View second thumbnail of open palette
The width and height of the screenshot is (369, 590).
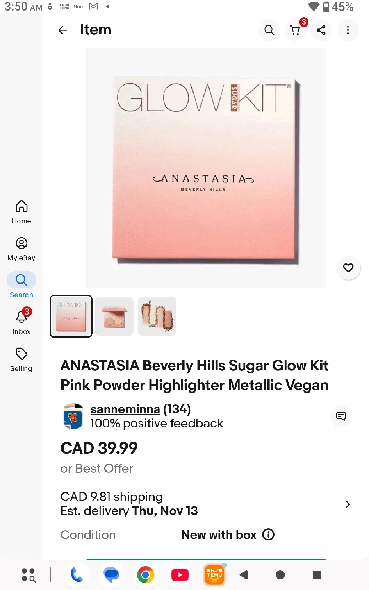[114, 316]
